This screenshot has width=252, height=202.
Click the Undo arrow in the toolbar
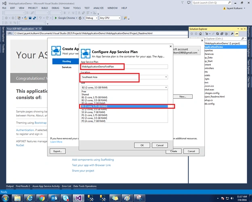click(x=40, y=18)
